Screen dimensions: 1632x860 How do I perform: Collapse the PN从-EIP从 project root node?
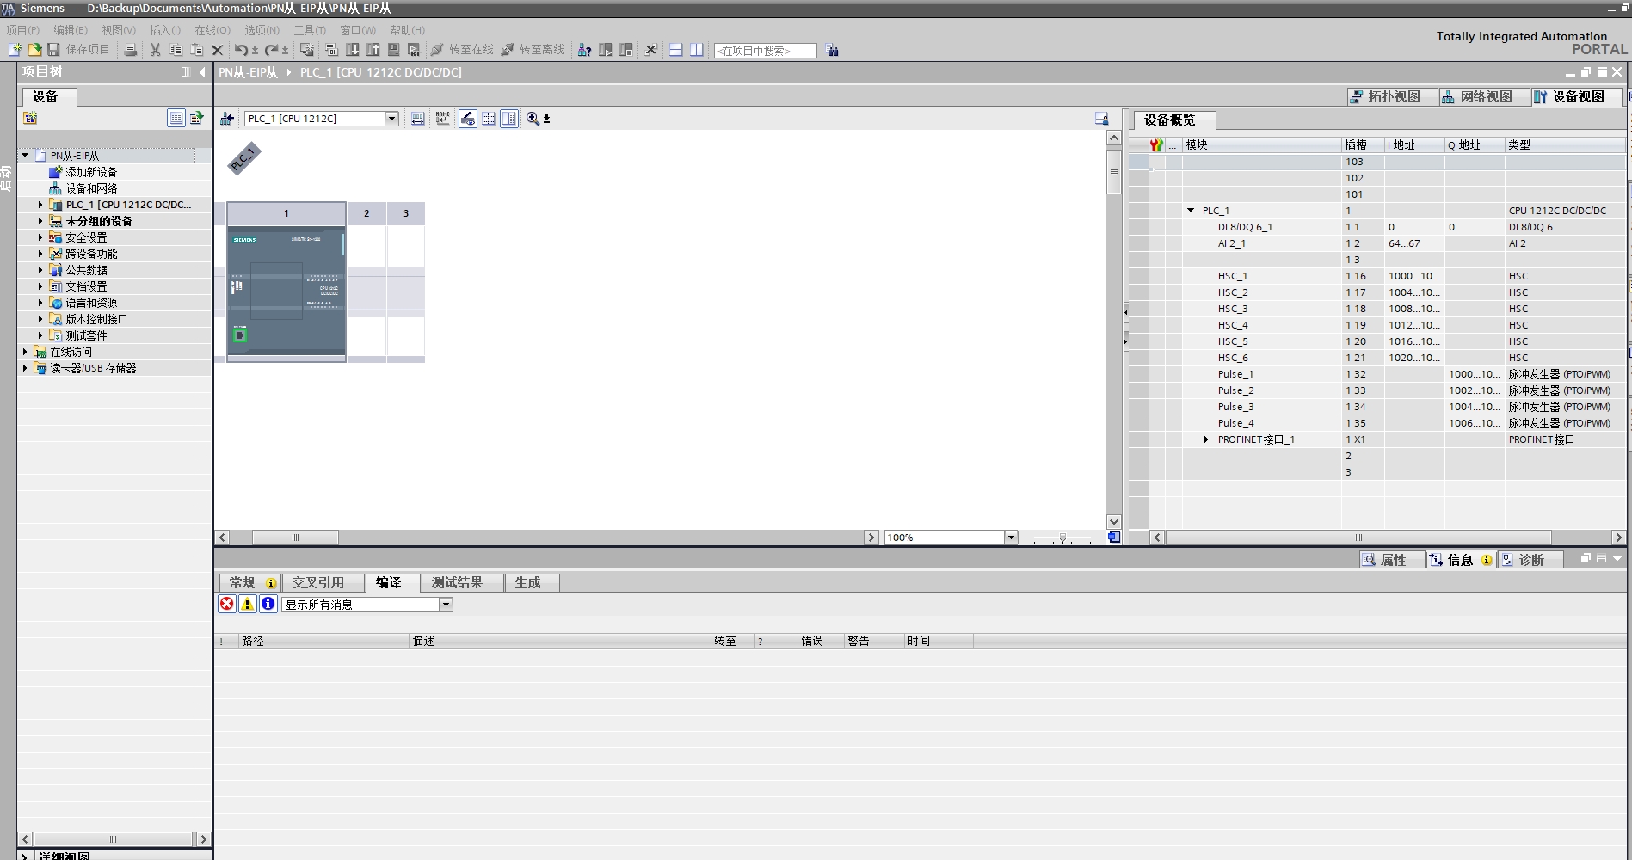[25, 156]
